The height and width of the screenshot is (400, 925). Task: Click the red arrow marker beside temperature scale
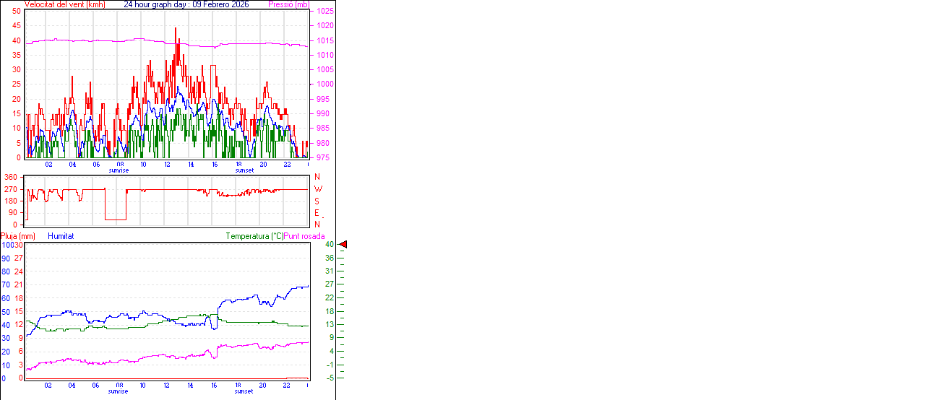click(343, 245)
